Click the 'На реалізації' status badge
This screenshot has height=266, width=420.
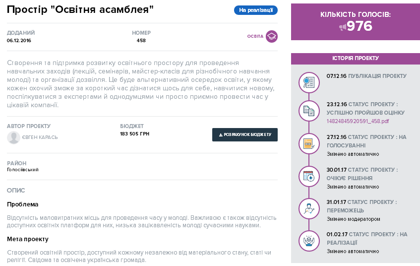coord(256,10)
